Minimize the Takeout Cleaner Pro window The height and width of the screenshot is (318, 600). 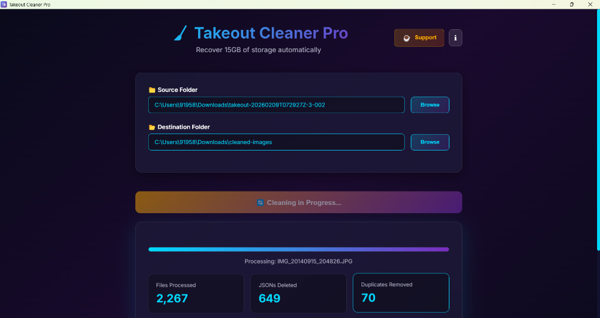coord(554,5)
